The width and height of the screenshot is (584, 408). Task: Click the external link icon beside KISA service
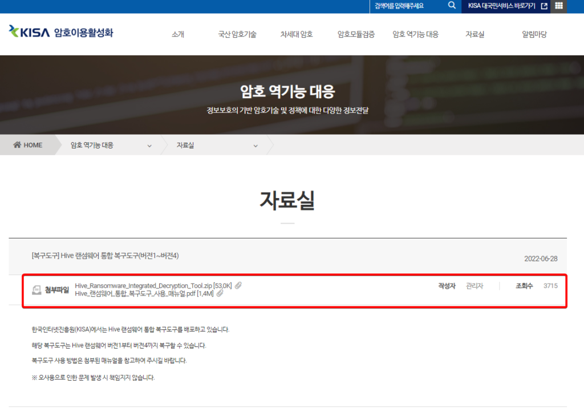(x=544, y=6)
